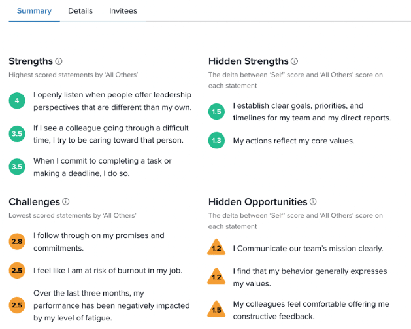Click the info icon beside Hidden Strengths
The width and height of the screenshot is (411, 329).
click(x=294, y=61)
